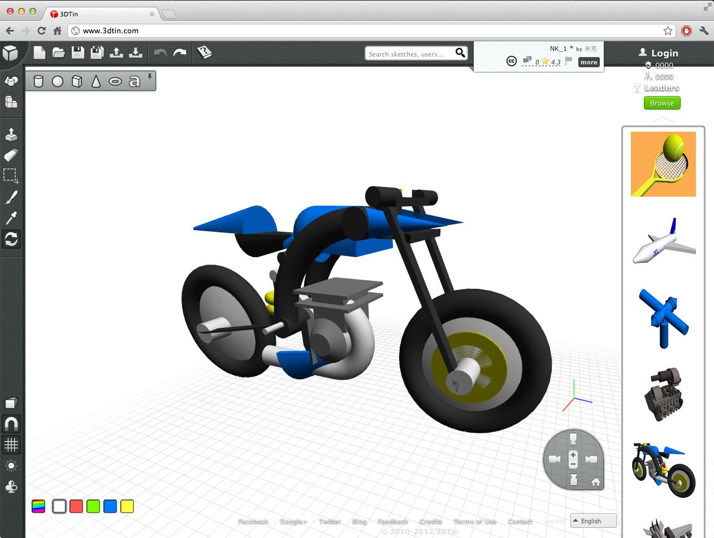714x538 pixels.
Task: Click the download arrow import icon
Action: 136,53
